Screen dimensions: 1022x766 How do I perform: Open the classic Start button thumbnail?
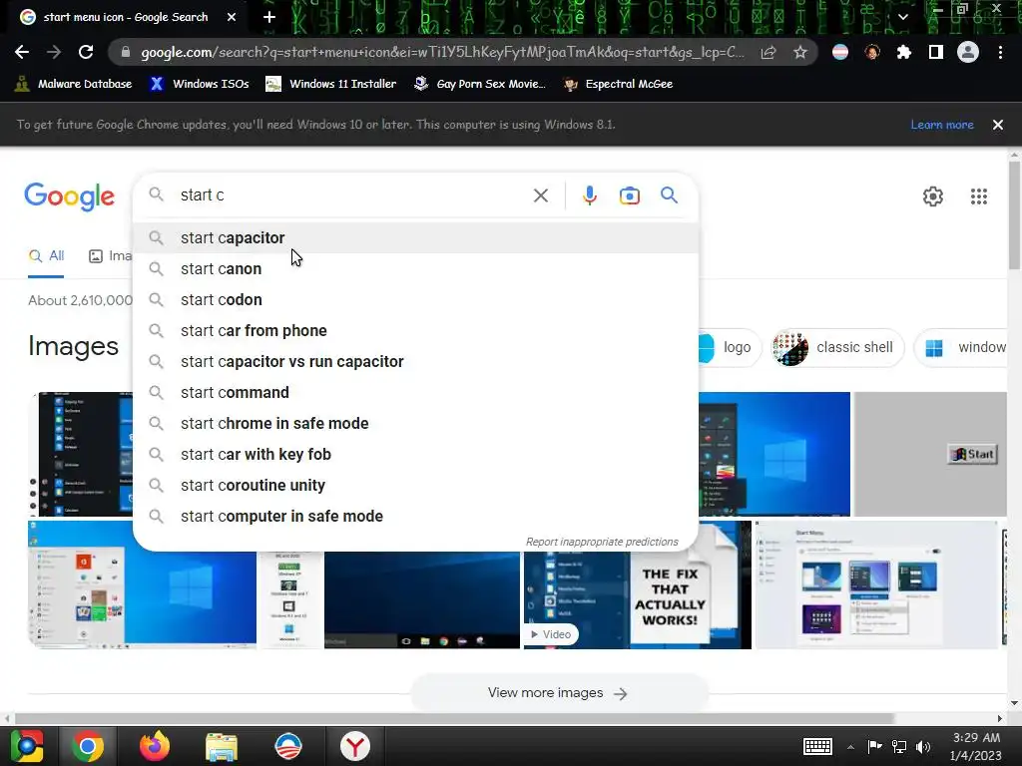pos(930,454)
